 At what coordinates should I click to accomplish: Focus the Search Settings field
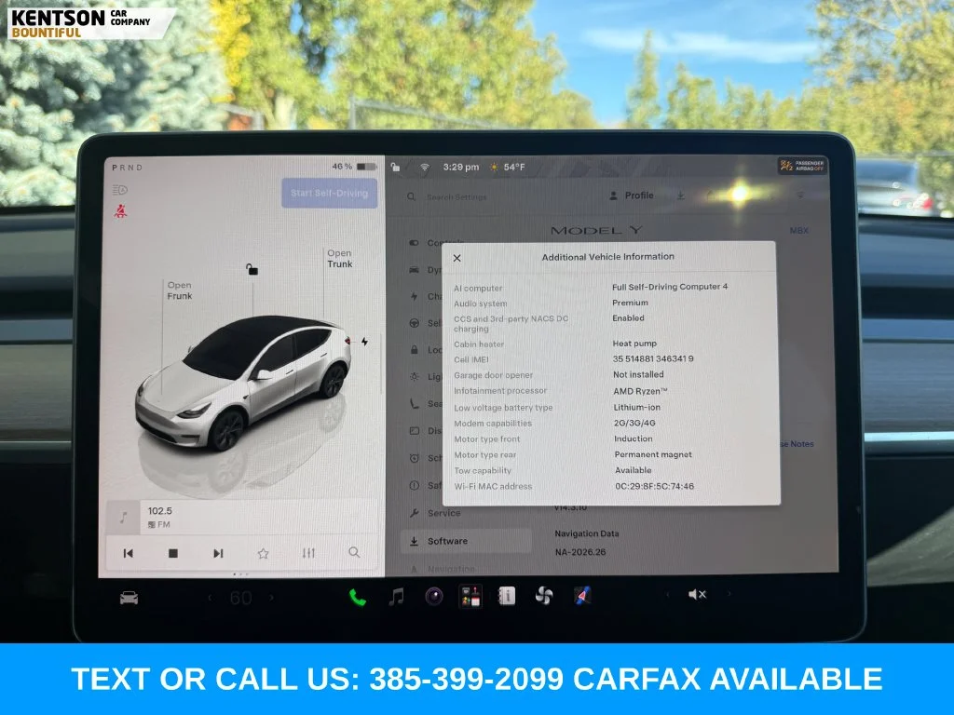click(x=457, y=197)
